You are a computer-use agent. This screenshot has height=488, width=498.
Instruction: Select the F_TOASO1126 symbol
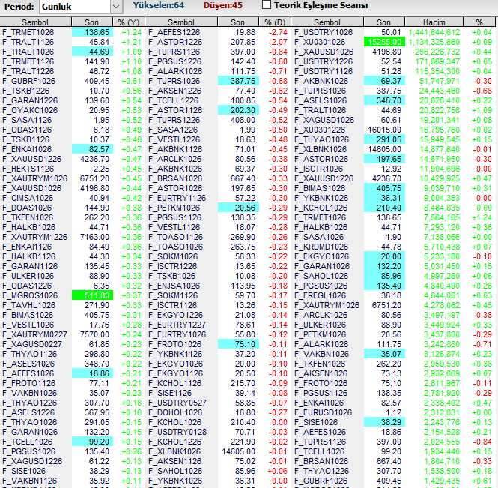click(x=176, y=237)
